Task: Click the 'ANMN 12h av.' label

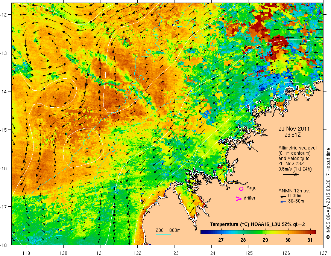Action: pos(294,191)
